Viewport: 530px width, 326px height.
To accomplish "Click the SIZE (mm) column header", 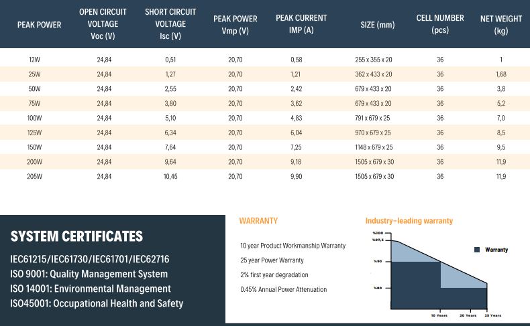I will coord(377,25).
